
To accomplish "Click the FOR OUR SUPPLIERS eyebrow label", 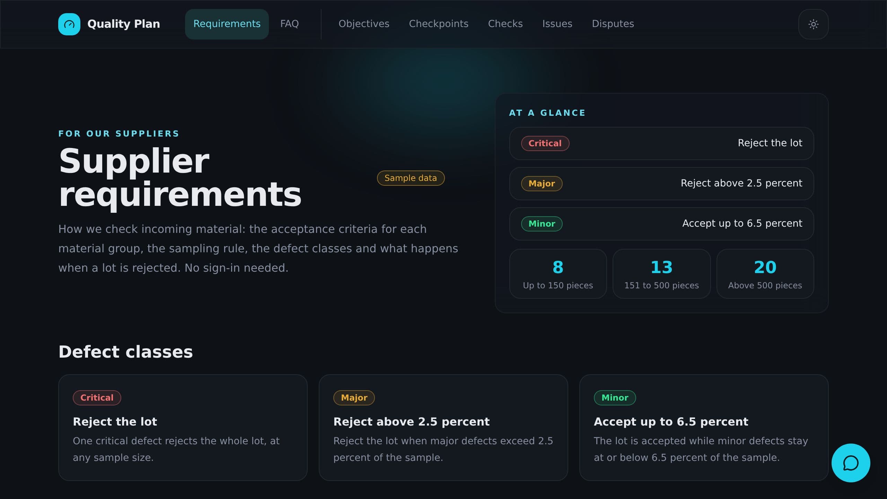I will (x=119, y=134).
